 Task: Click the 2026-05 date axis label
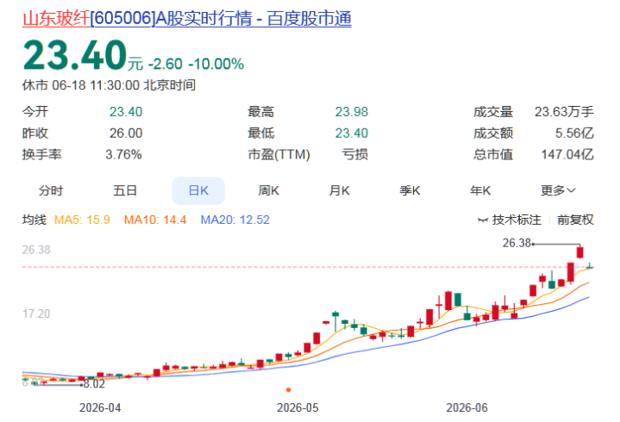297,407
